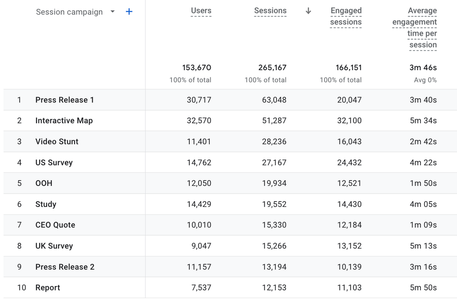Sort by the Users column header
457x307 pixels.
201,11
